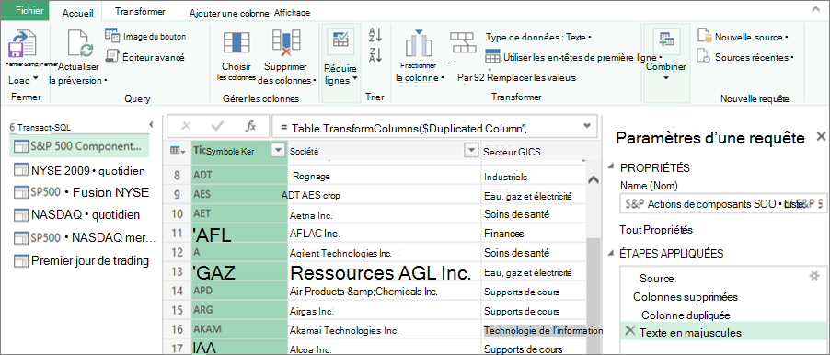Click the fx function icon
The width and height of the screenshot is (830, 355).
[251, 126]
